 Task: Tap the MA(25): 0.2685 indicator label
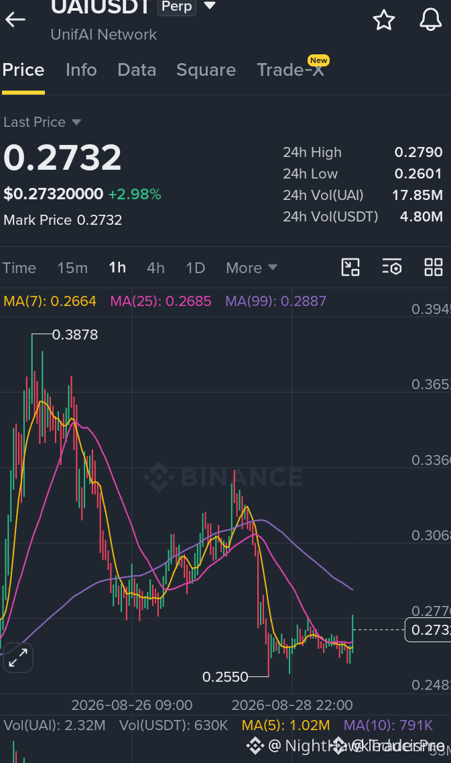(160, 301)
